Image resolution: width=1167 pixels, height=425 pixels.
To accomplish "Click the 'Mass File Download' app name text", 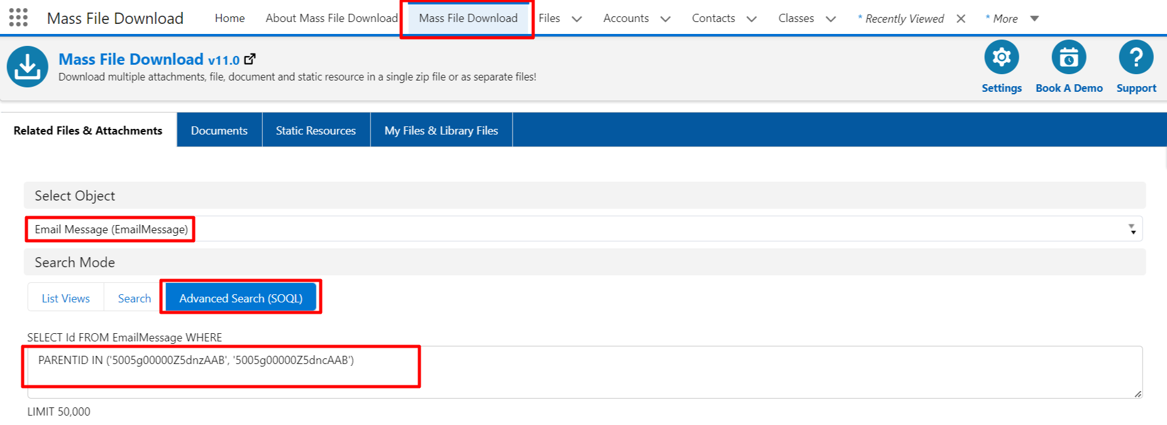I will (115, 18).
